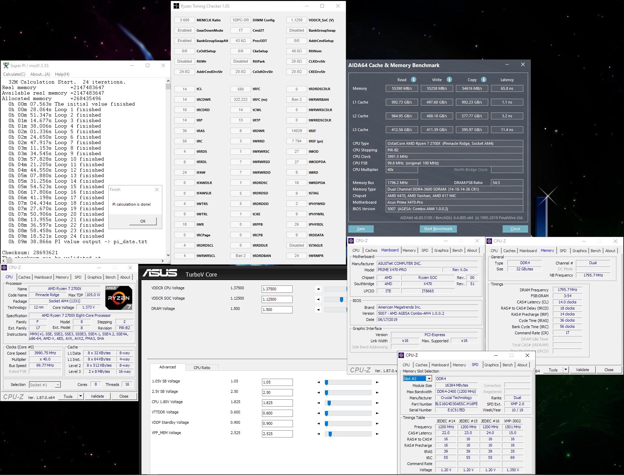Click the Read info icon in AIDA64
624x475 pixels.
click(414, 79)
